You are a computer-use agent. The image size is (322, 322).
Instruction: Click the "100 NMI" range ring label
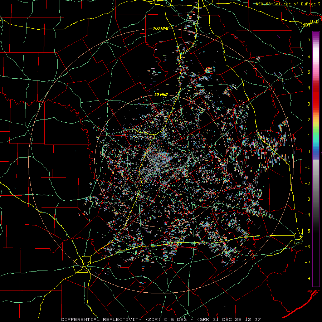(x=161, y=28)
